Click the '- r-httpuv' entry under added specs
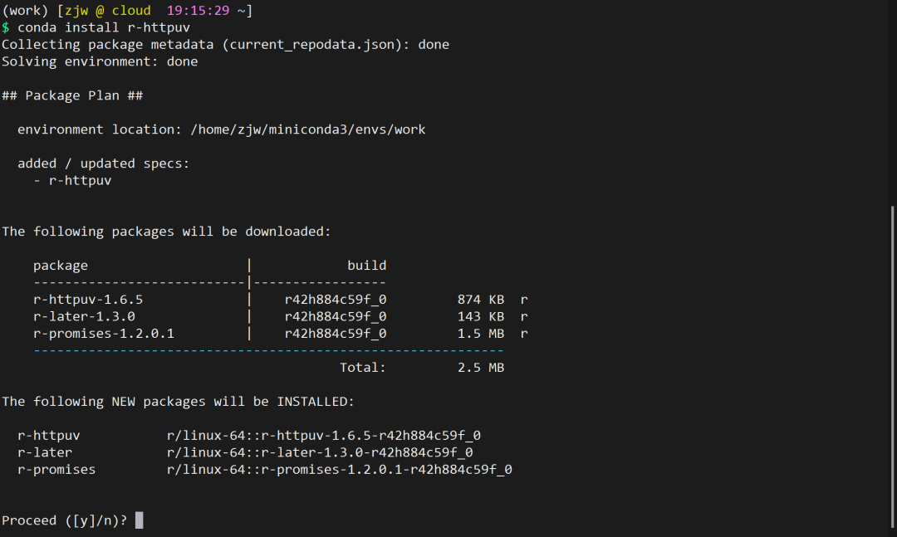Viewport: 897px width, 537px height. point(72,180)
